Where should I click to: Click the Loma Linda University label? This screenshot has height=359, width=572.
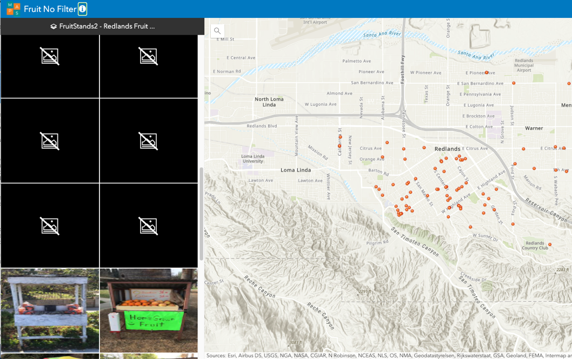(253, 159)
